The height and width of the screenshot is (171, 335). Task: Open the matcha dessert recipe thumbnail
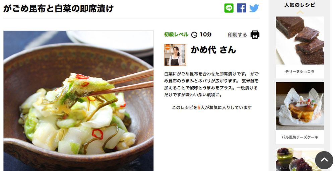click(x=300, y=159)
